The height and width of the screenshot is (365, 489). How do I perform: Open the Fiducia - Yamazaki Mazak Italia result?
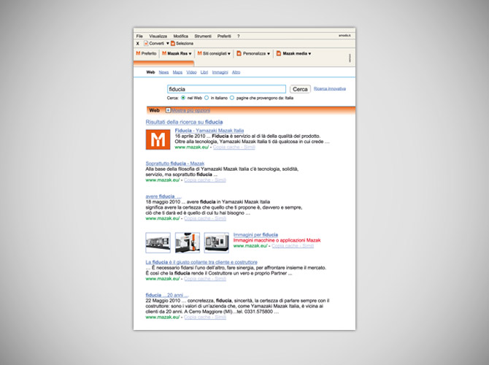[209, 131]
